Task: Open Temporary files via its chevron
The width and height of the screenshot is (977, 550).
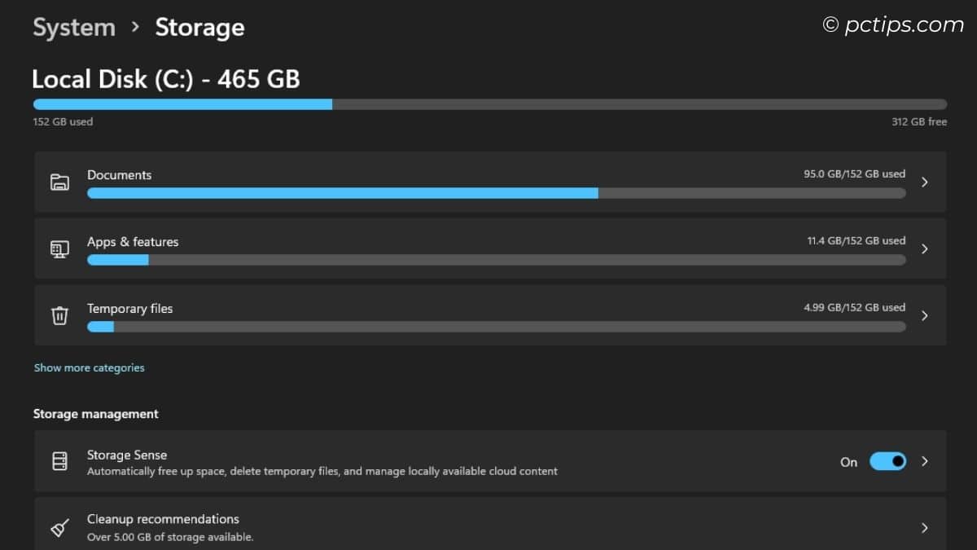Action: coord(925,315)
